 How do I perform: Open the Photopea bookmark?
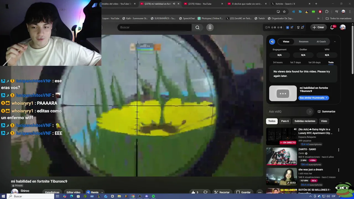(x=210, y=18)
